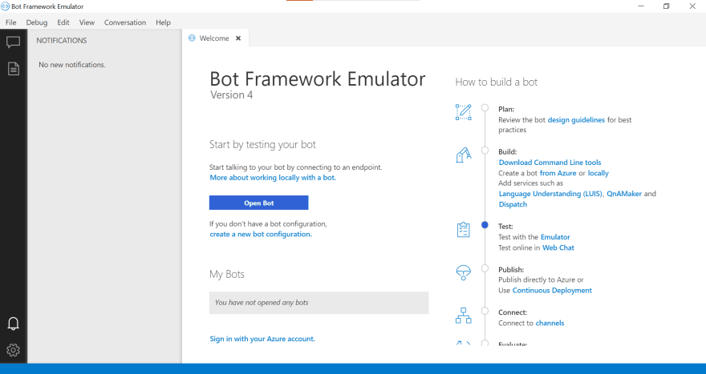This screenshot has height=374, width=706.
Task: Click the Plan step pencil icon
Action: click(x=464, y=112)
